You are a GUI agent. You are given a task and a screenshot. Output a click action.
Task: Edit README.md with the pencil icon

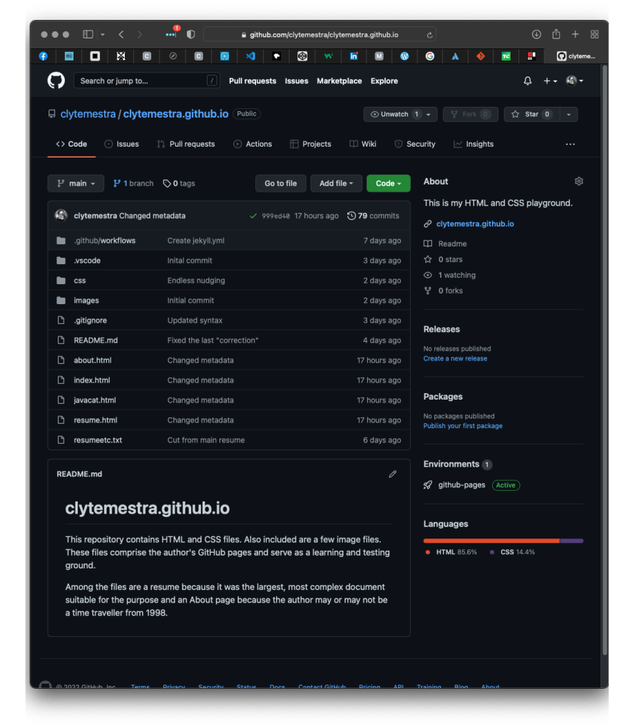point(392,474)
